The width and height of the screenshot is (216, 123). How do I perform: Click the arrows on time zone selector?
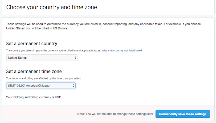pos(73,86)
